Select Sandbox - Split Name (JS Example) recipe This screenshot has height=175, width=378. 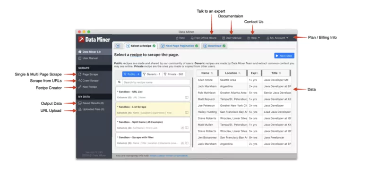pyautogui.click(x=153, y=125)
